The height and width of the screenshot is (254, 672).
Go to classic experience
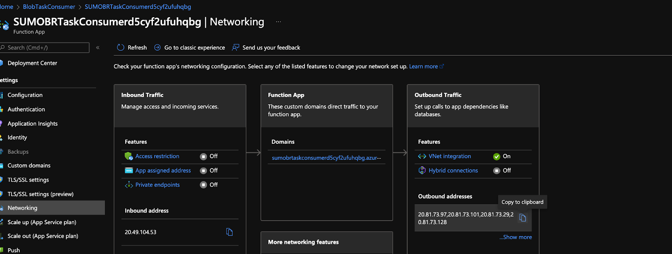click(x=194, y=48)
